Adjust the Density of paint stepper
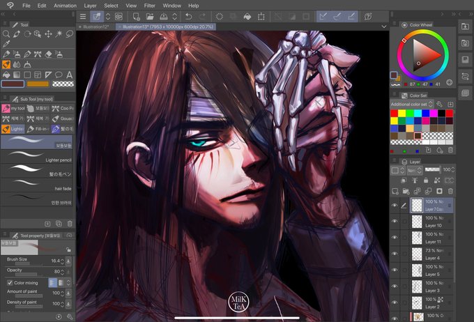 tap(62, 303)
